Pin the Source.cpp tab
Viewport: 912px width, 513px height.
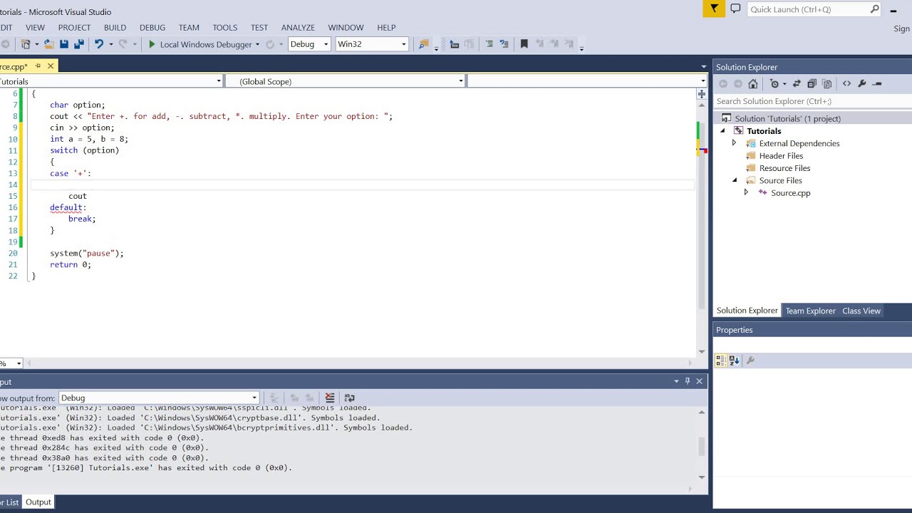38,66
